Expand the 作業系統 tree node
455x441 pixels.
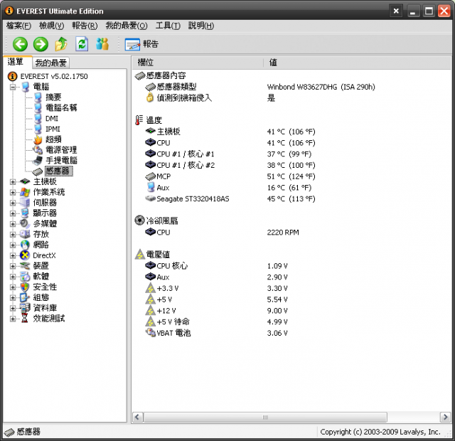[13, 192]
